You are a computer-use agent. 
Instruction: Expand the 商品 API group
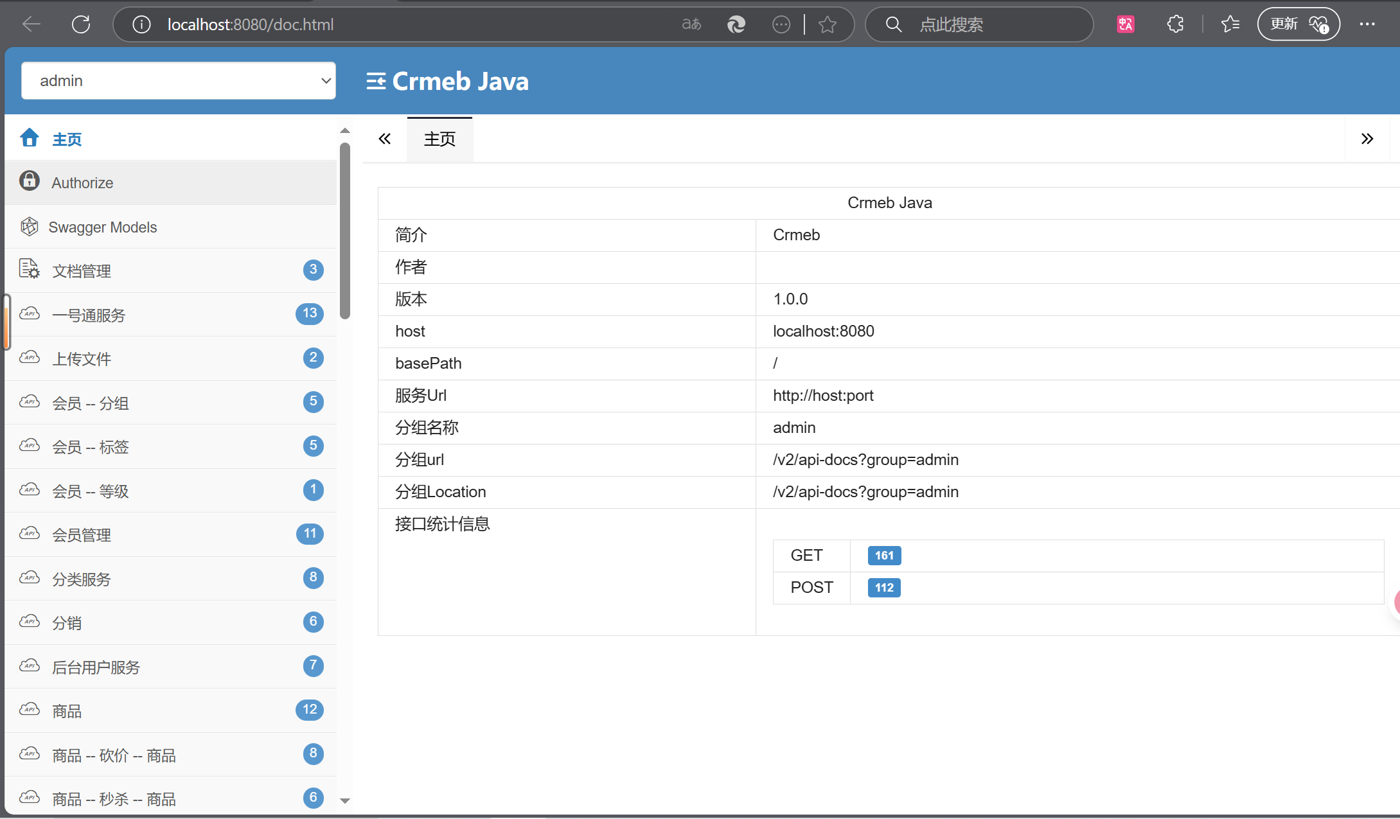67,711
